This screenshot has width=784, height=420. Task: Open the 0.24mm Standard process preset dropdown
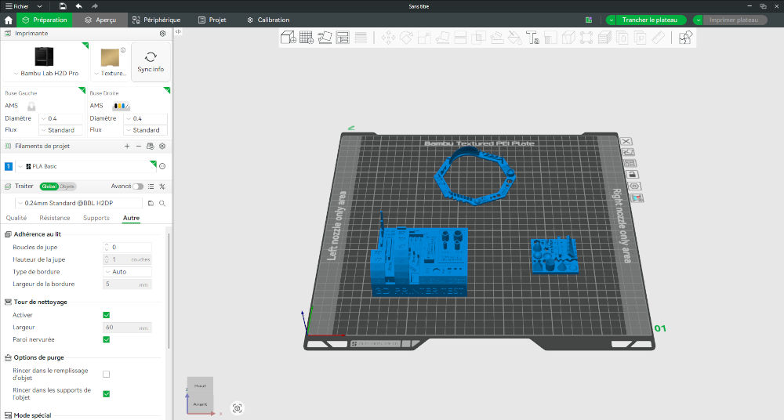coord(79,203)
